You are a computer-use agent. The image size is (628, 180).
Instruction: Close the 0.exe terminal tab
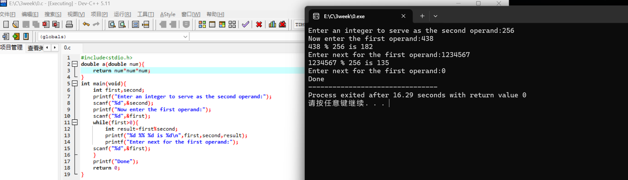point(403,16)
